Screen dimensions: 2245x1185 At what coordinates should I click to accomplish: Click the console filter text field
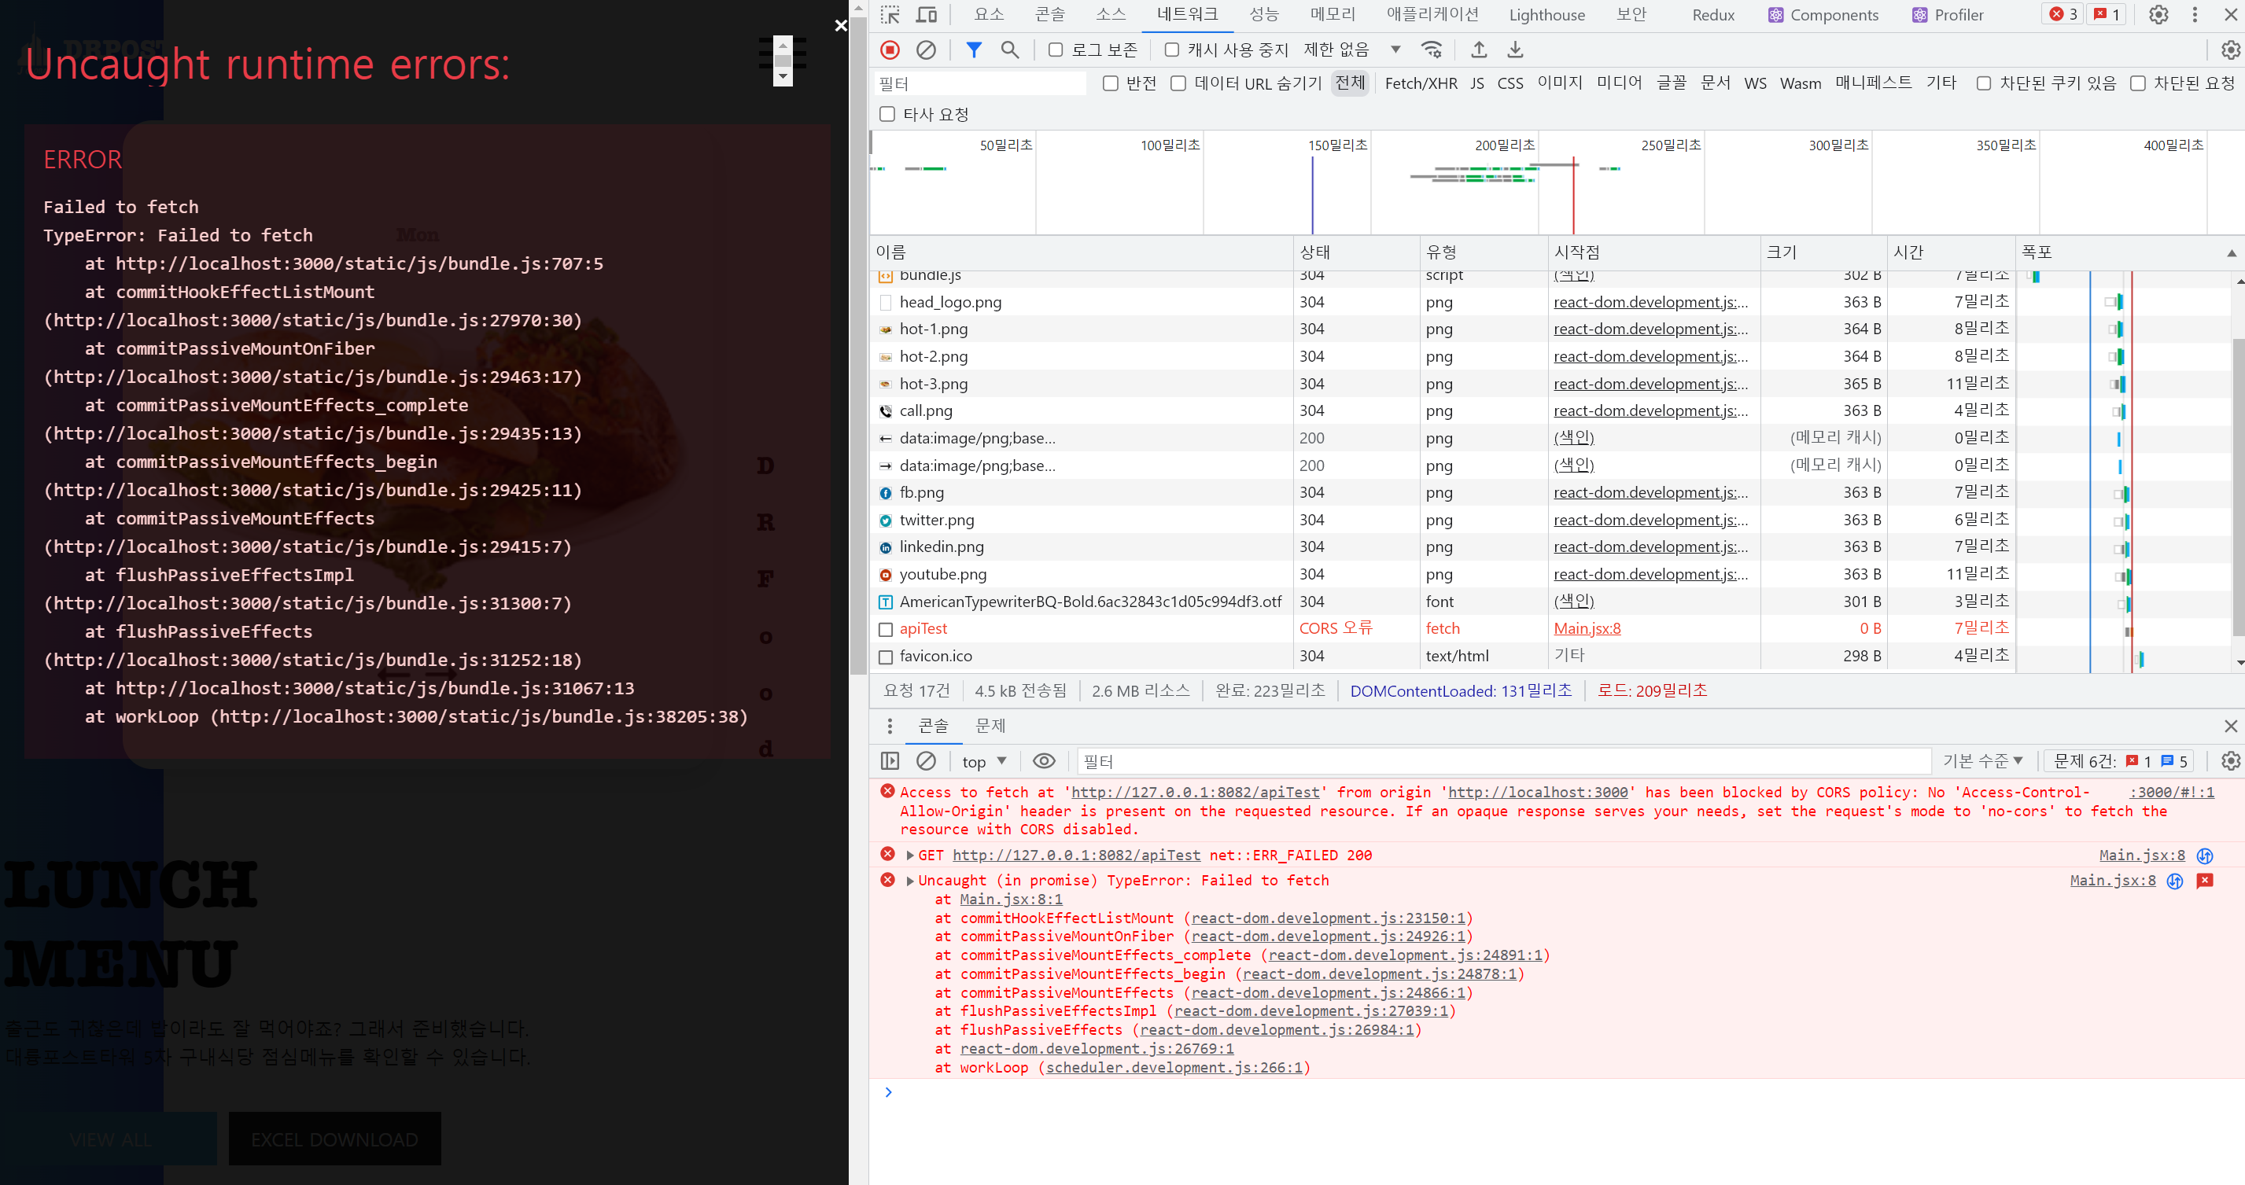pyautogui.click(x=1503, y=761)
